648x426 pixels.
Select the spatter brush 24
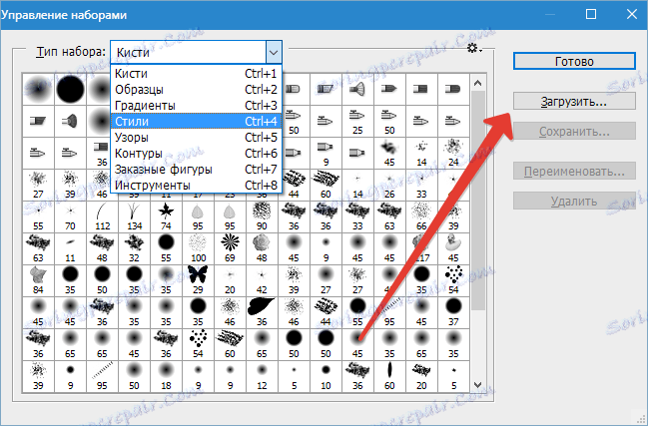(x=453, y=154)
